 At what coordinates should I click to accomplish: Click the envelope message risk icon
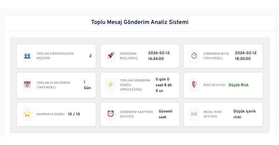pyautogui.click(x=194, y=114)
